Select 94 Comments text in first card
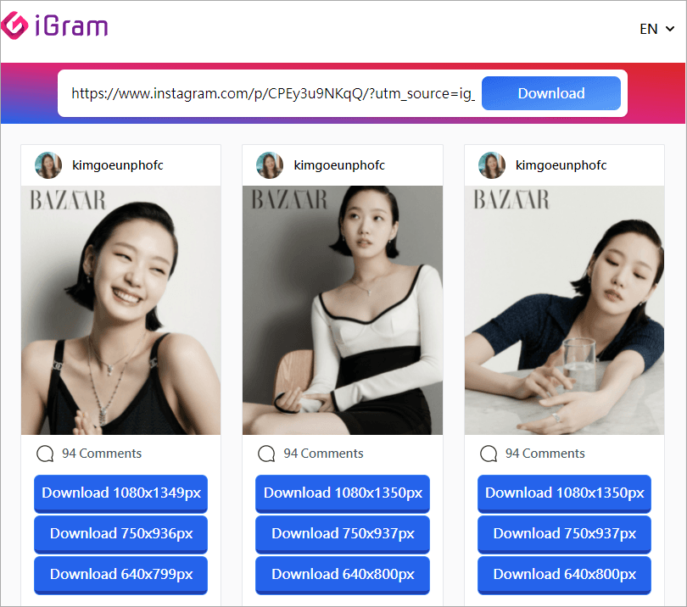 102,454
